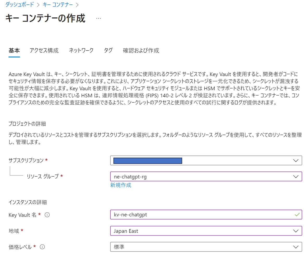Switch to the 確認および作成 tab
This screenshot has height=262, width=306.
[141, 50]
